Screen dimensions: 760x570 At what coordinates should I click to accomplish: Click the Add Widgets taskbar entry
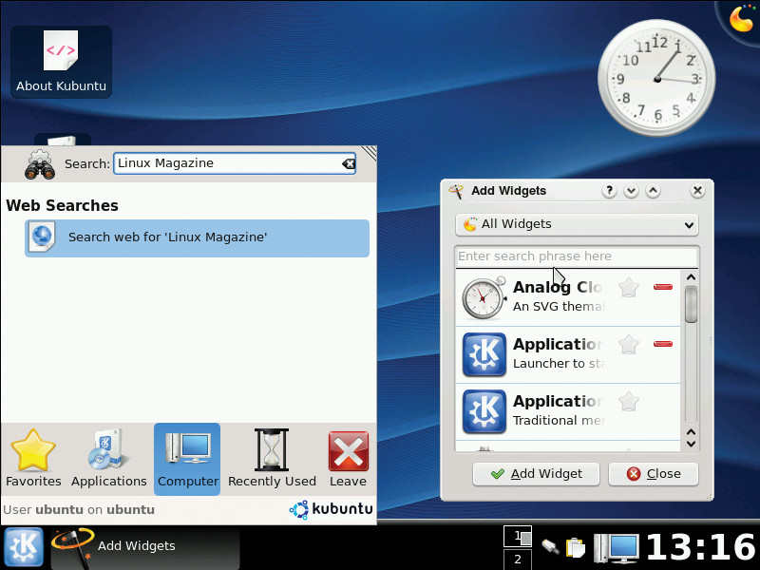click(x=144, y=547)
